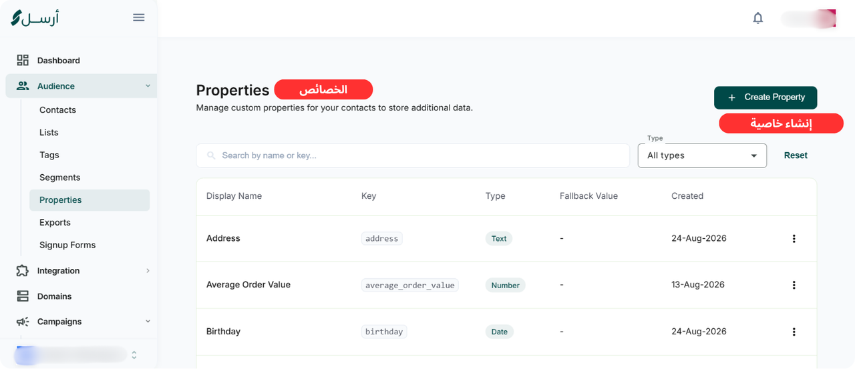
Task: Expand the Integration submenu chevron
Action: [x=148, y=271]
